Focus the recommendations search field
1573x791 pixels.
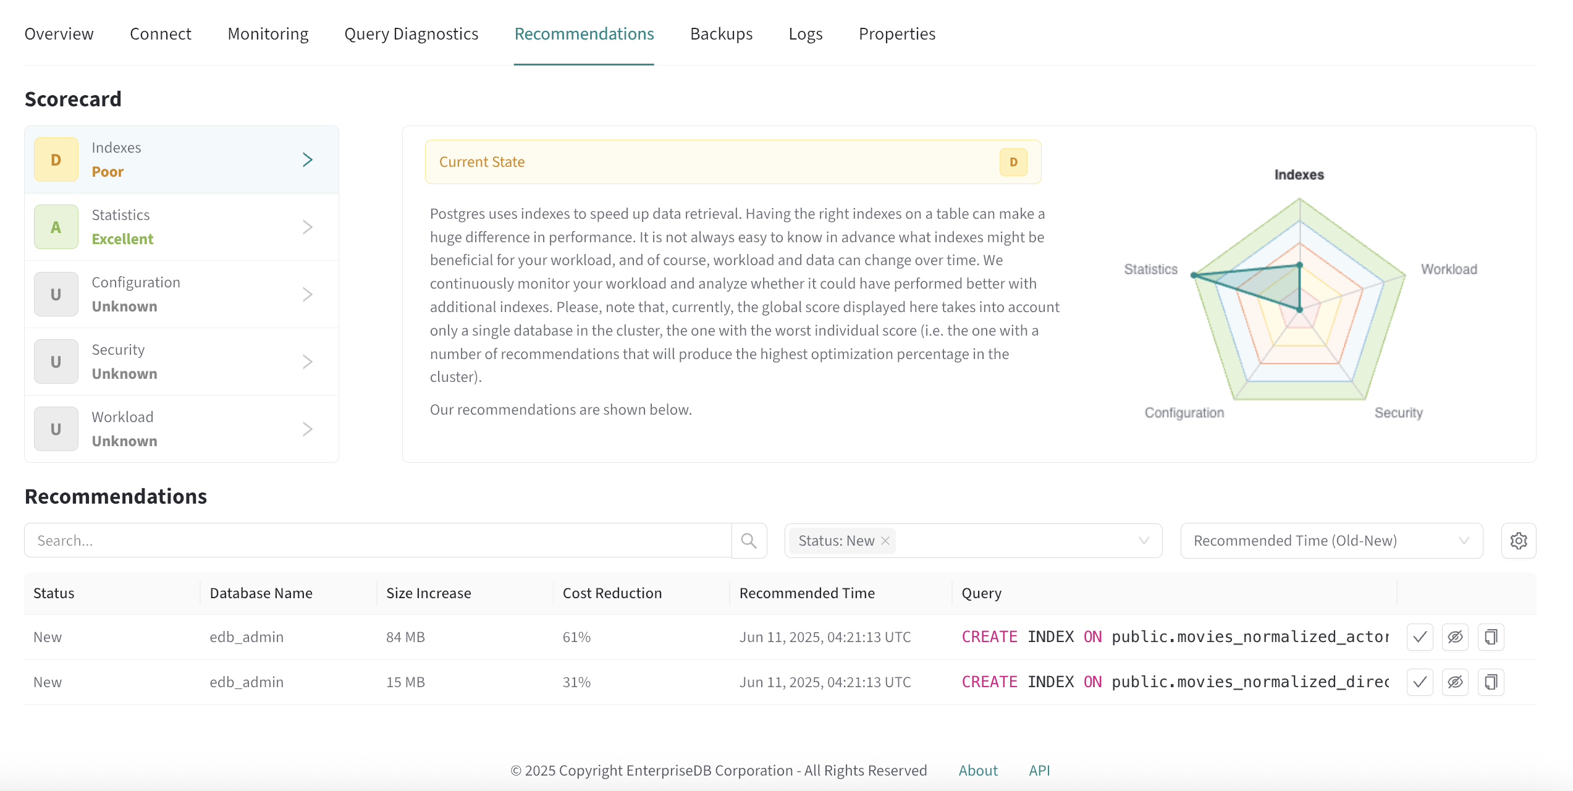pos(377,541)
